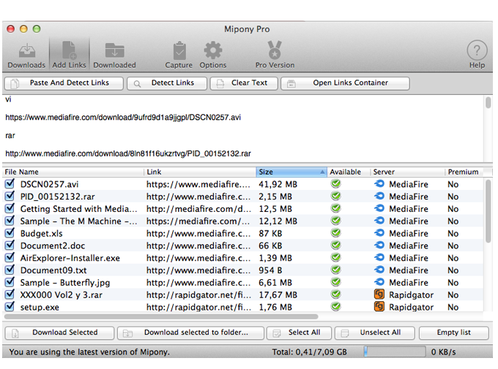The image size is (498, 369).
Task: Click the availability check for Getting Started with Media row
Action: tap(335, 208)
